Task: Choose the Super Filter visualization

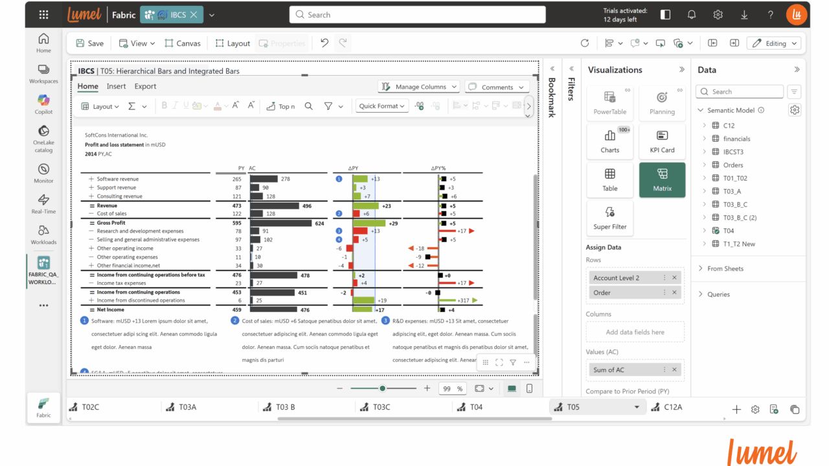Action: [609, 217]
